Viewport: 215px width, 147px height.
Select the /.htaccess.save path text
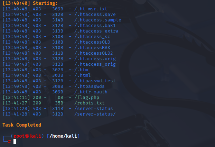[x=95, y=15]
